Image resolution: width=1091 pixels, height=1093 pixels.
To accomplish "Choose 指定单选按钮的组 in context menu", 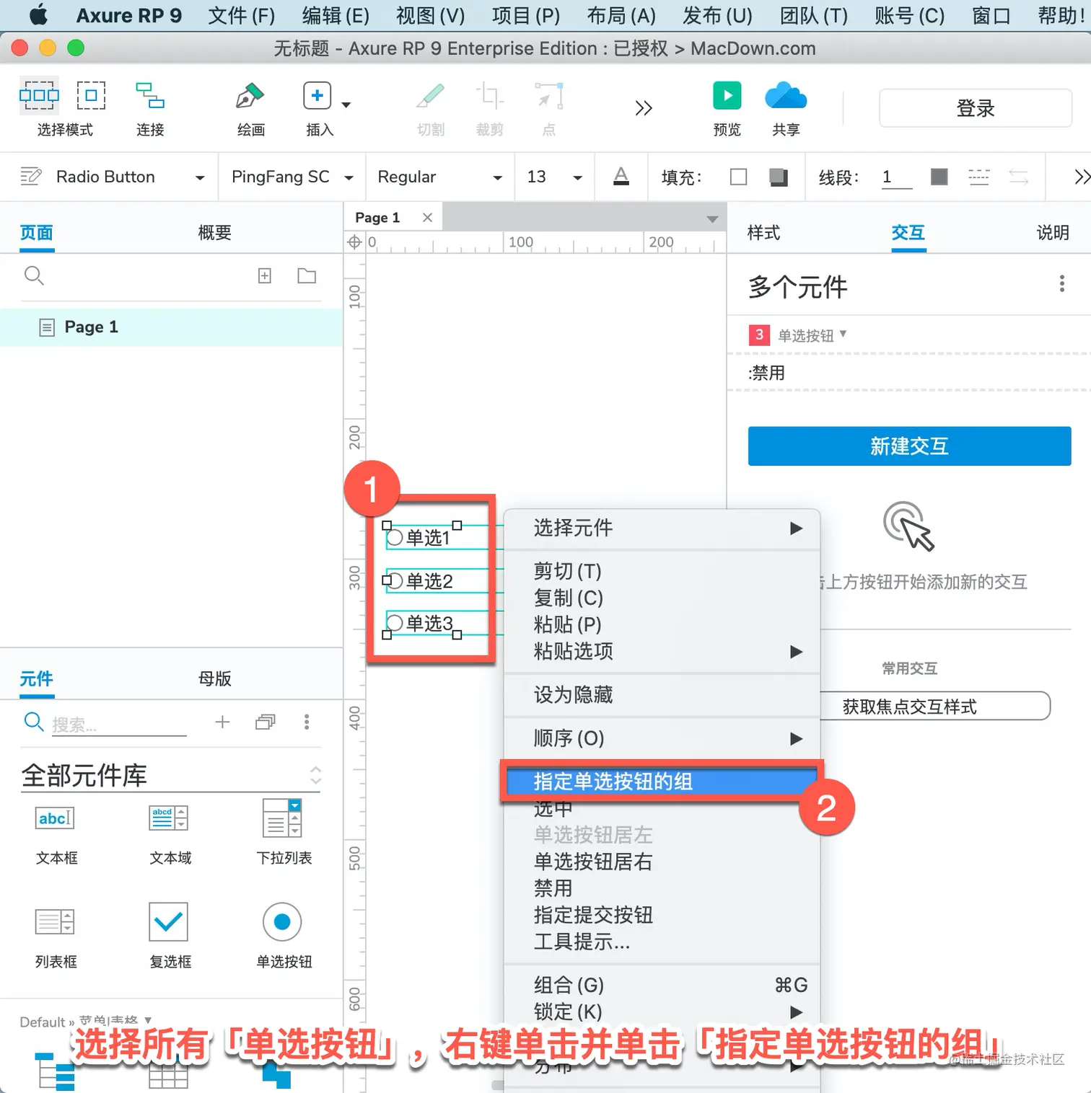I will pyautogui.click(x=662, y=782).
